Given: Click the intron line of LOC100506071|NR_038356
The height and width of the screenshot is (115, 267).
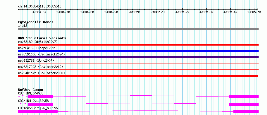Looking at the screenshot, I should (145, 111).
